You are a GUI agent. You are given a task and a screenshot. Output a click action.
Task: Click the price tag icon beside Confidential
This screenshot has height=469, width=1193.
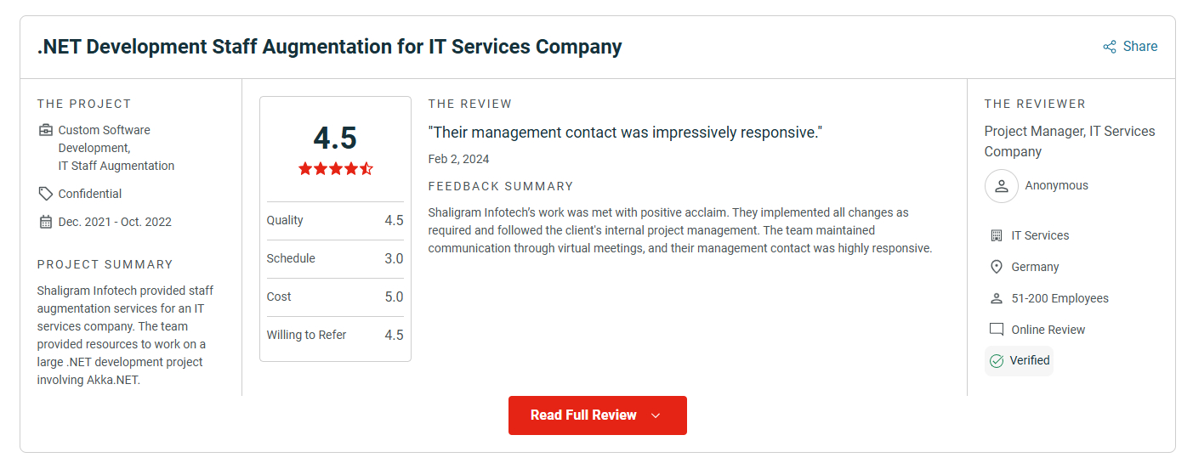[46, 194]
